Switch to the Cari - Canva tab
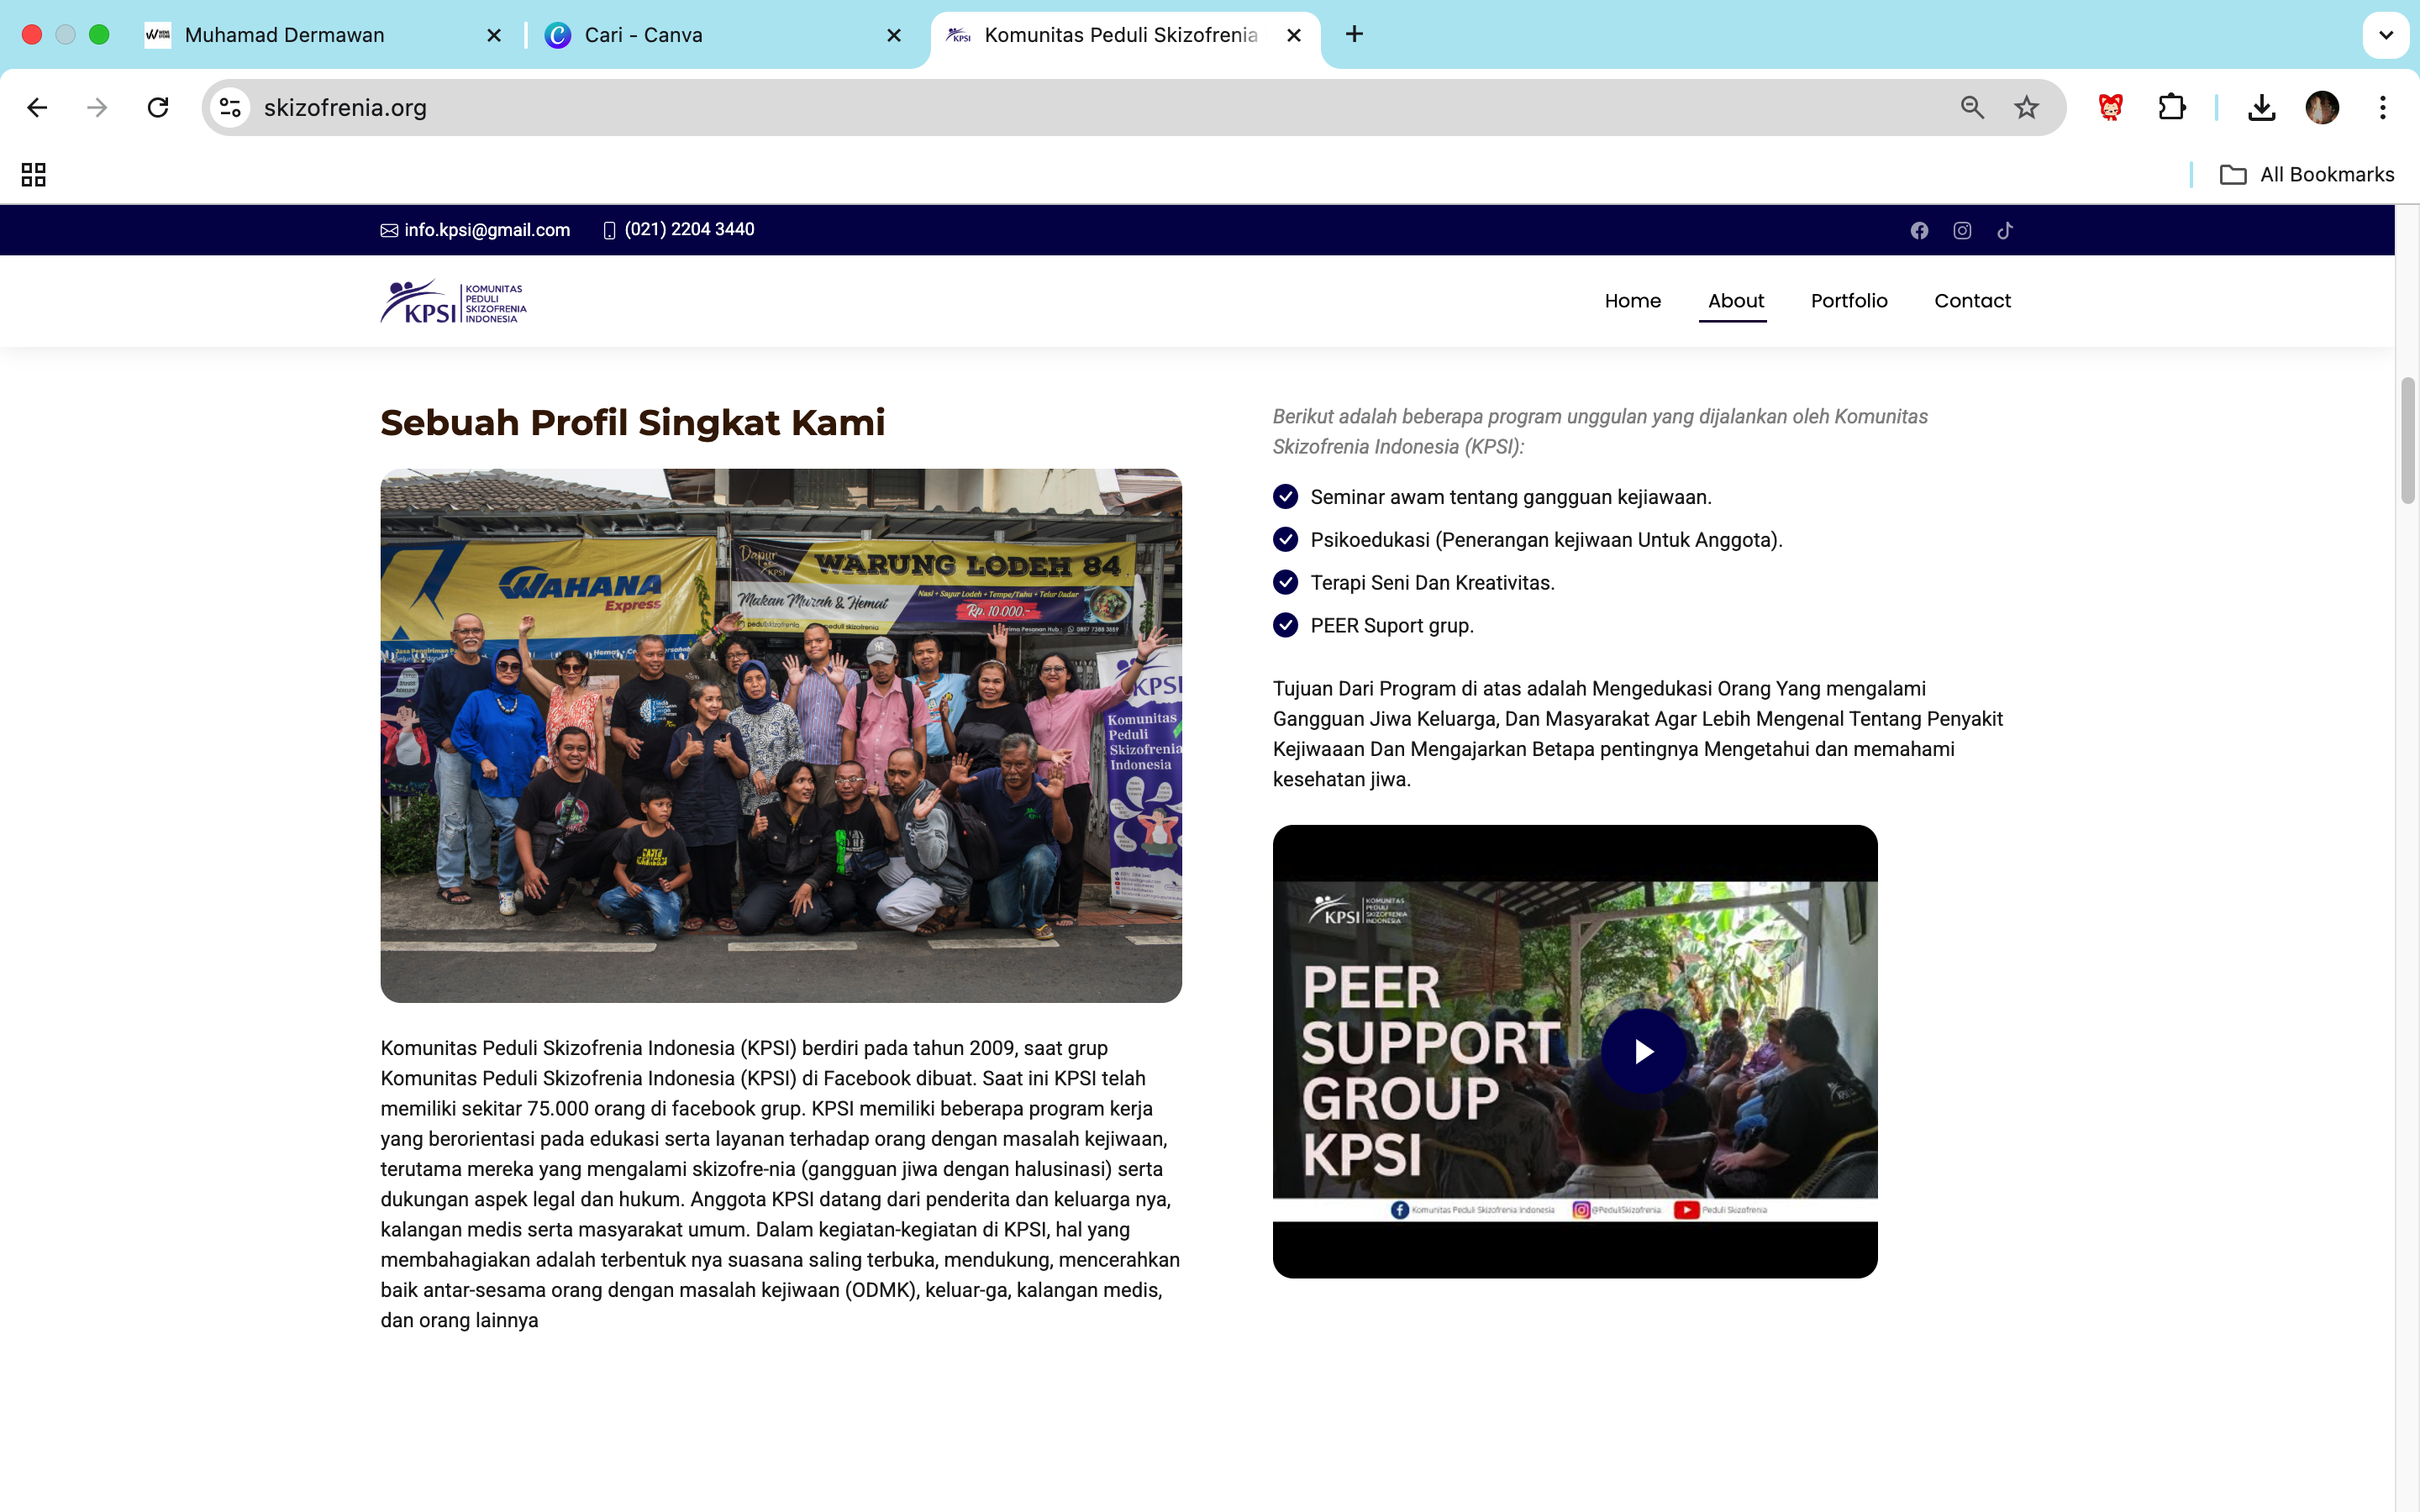Viewport: 2420px width, 1512px height. (x=644, y=35)
